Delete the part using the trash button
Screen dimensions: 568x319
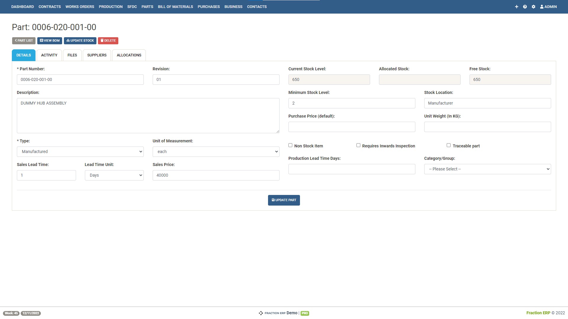tap(108, 40)
